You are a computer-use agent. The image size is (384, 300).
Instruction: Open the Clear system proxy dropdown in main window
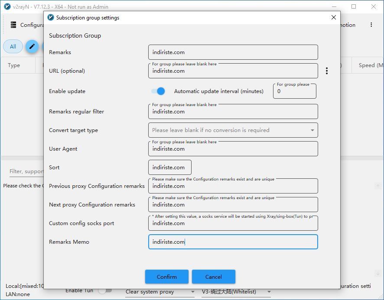[x=160, y=292]
